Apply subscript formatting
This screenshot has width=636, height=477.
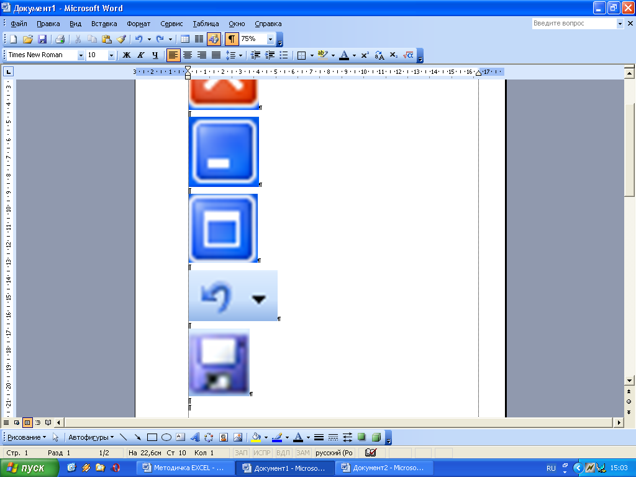click(393, 55)
